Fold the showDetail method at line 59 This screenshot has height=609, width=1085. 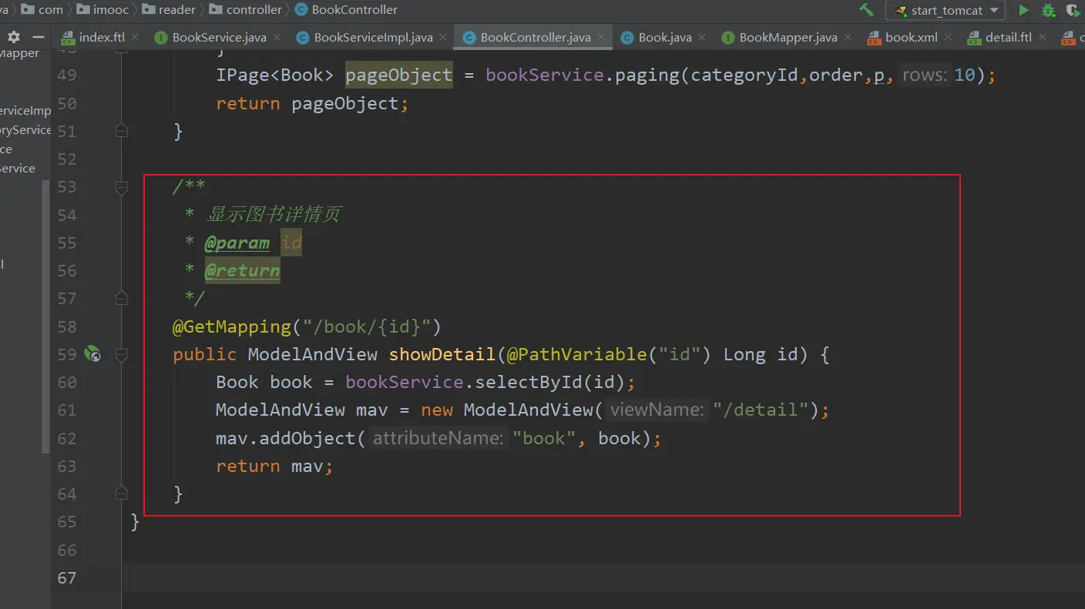point(121,355)
